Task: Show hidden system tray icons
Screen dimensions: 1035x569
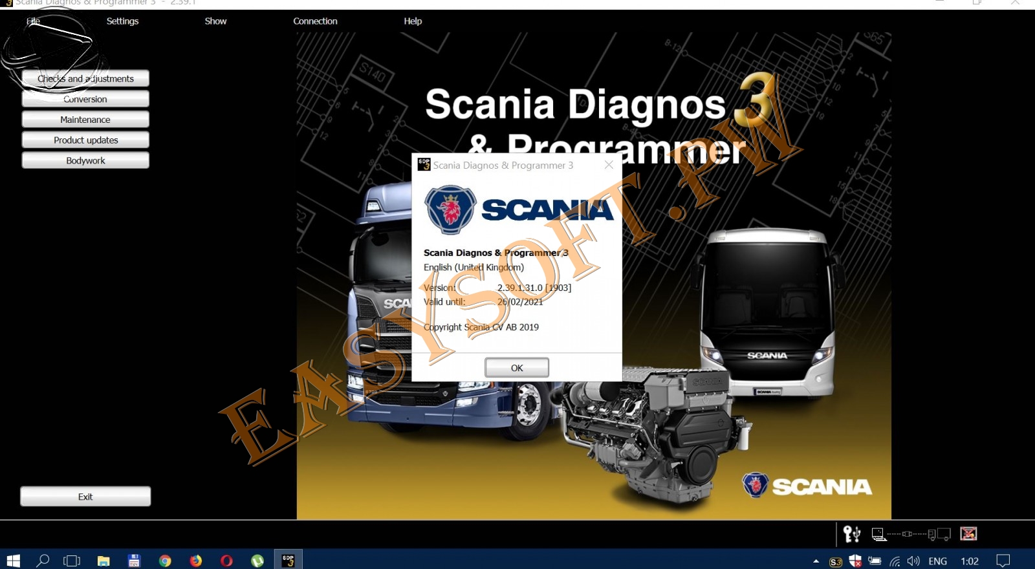Action: [x=816, y=561]
